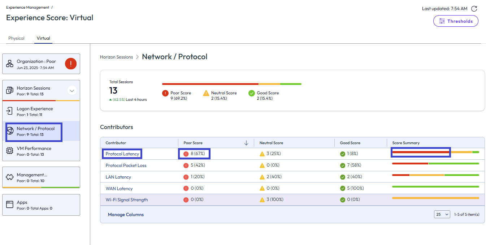Image resolution: width=486 pixels, height=245 pixels.
Task: Open the page size dropdown showing 25
Action: point(442,214)
